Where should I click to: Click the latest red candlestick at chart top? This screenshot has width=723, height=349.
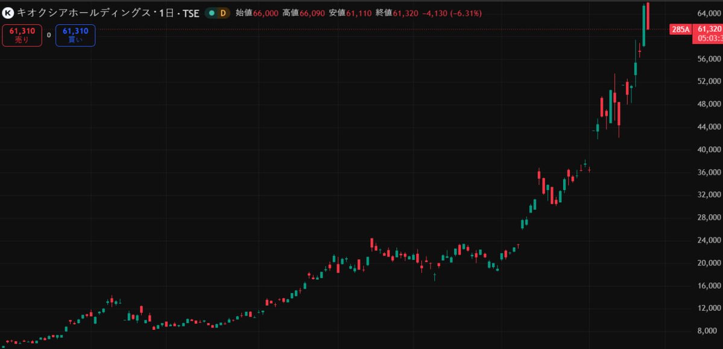click(x=648, y=16)
